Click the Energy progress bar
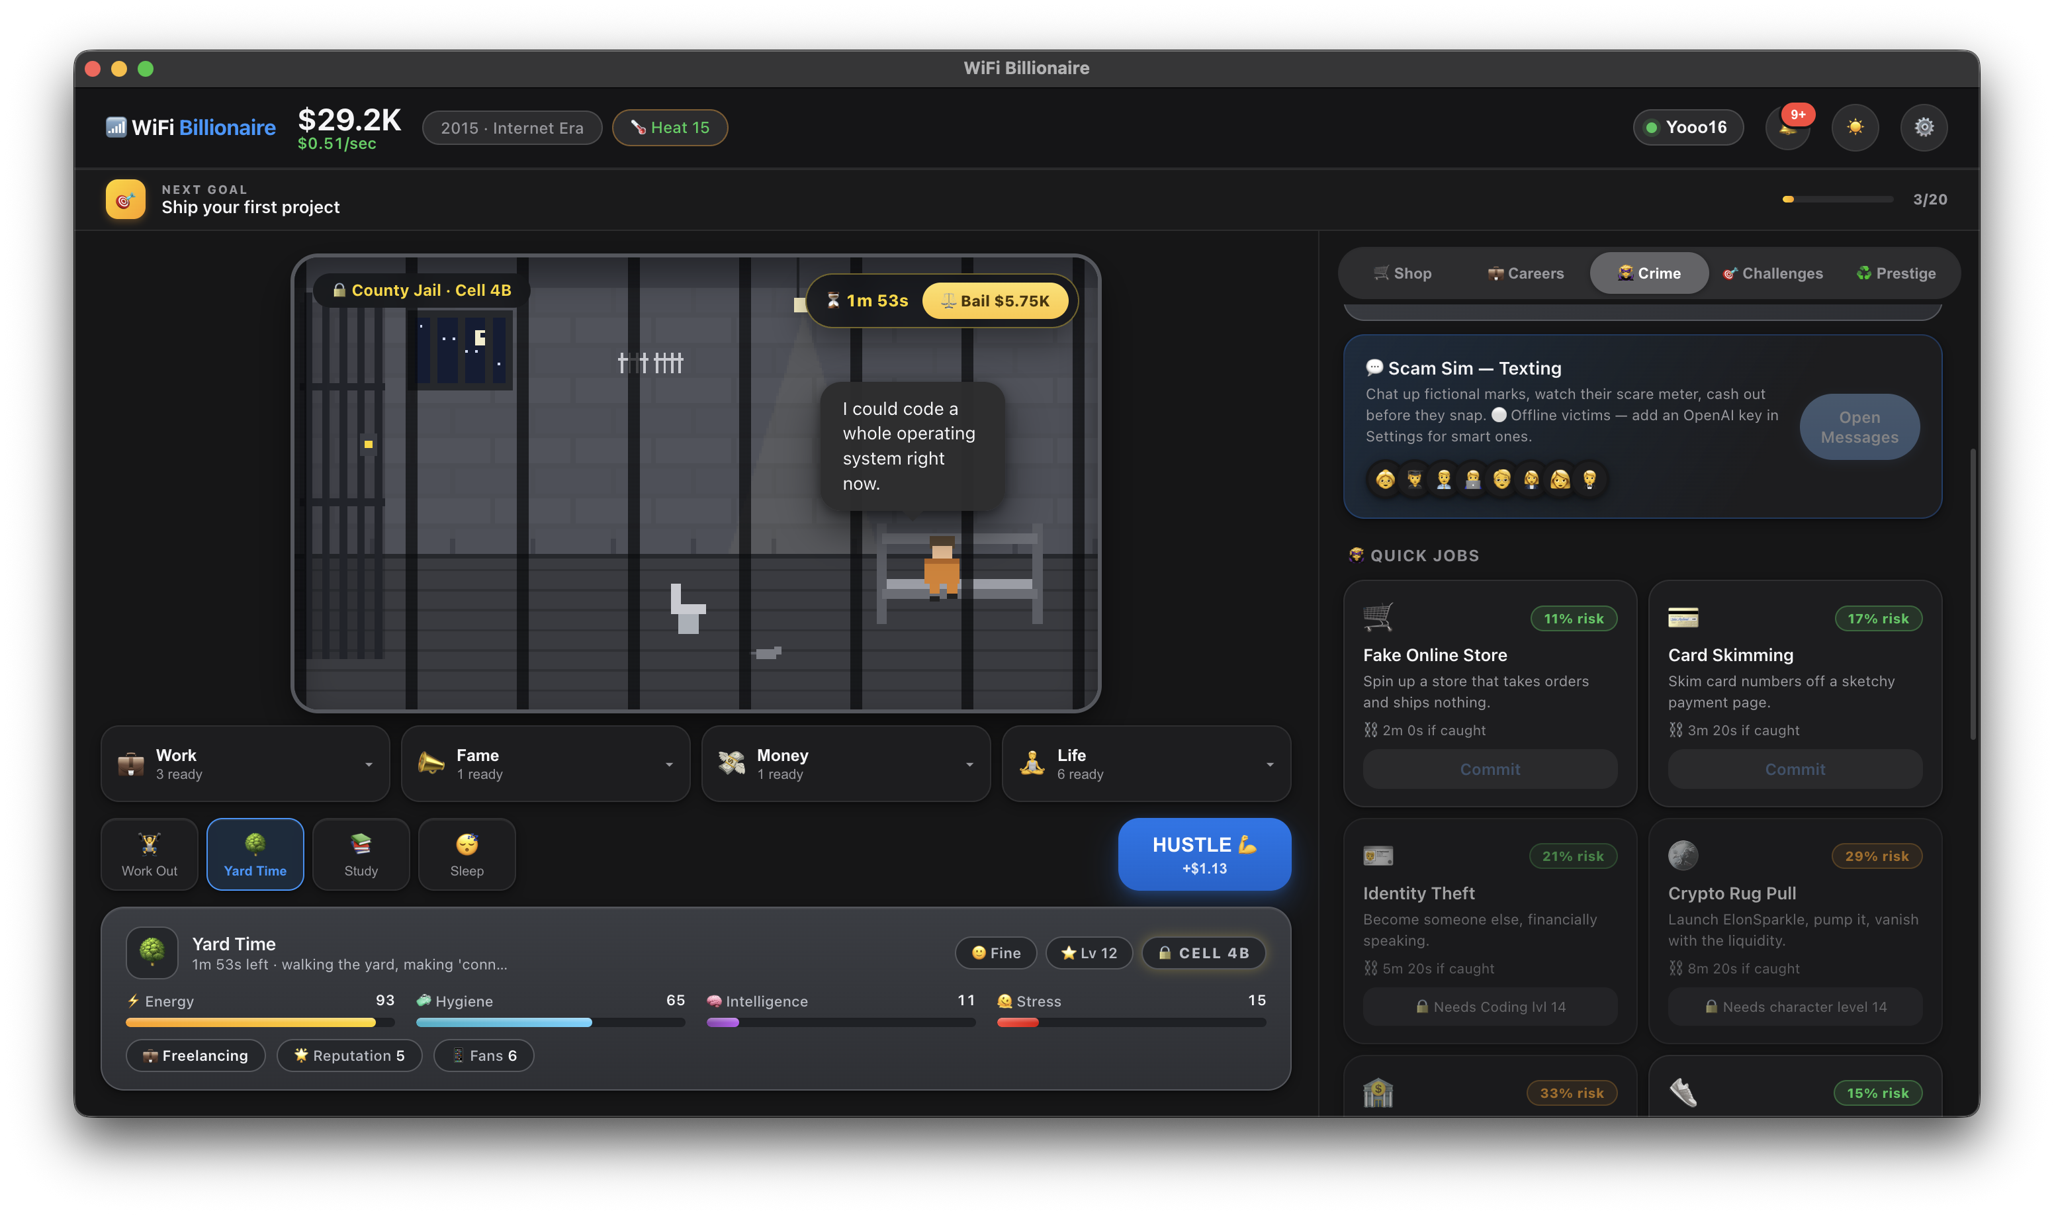The height and width of the screenshot is (1215, 2054). [260, 1022]
